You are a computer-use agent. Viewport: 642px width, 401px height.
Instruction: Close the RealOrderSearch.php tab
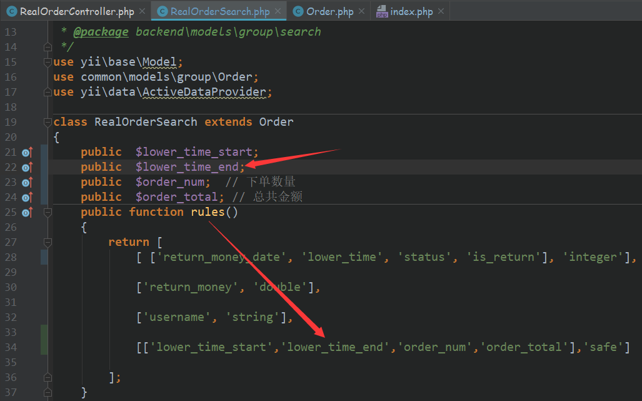pos(278,11)
